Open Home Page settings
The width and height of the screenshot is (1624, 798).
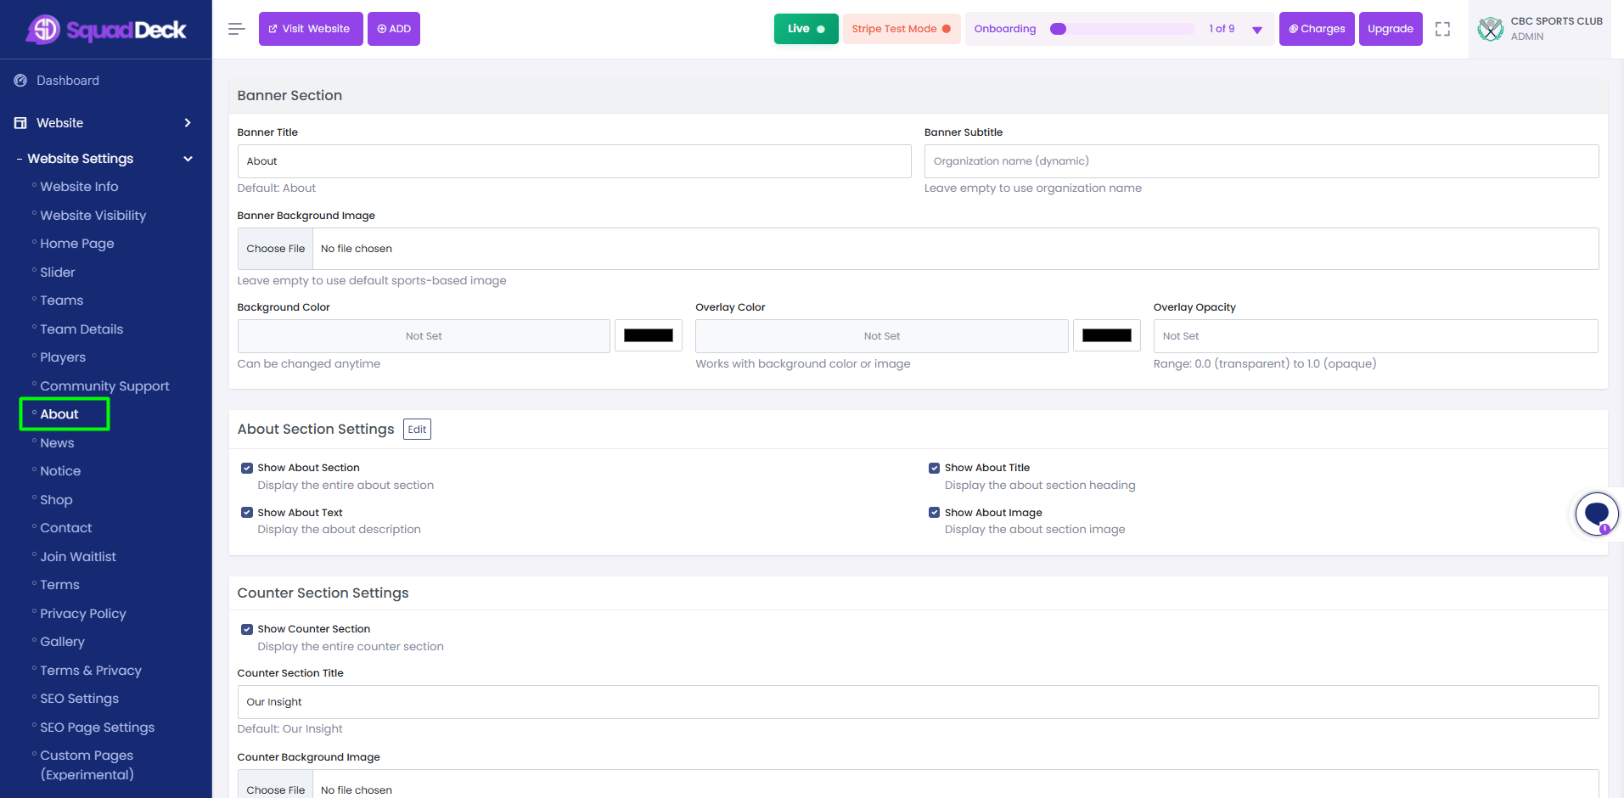click(x=77, y=244)
